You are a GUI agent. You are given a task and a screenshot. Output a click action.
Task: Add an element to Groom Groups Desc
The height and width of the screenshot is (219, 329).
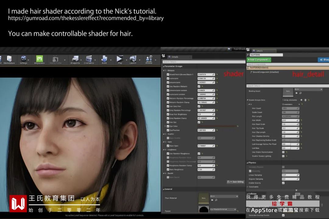pyautogui.click(x=301, y=100)
